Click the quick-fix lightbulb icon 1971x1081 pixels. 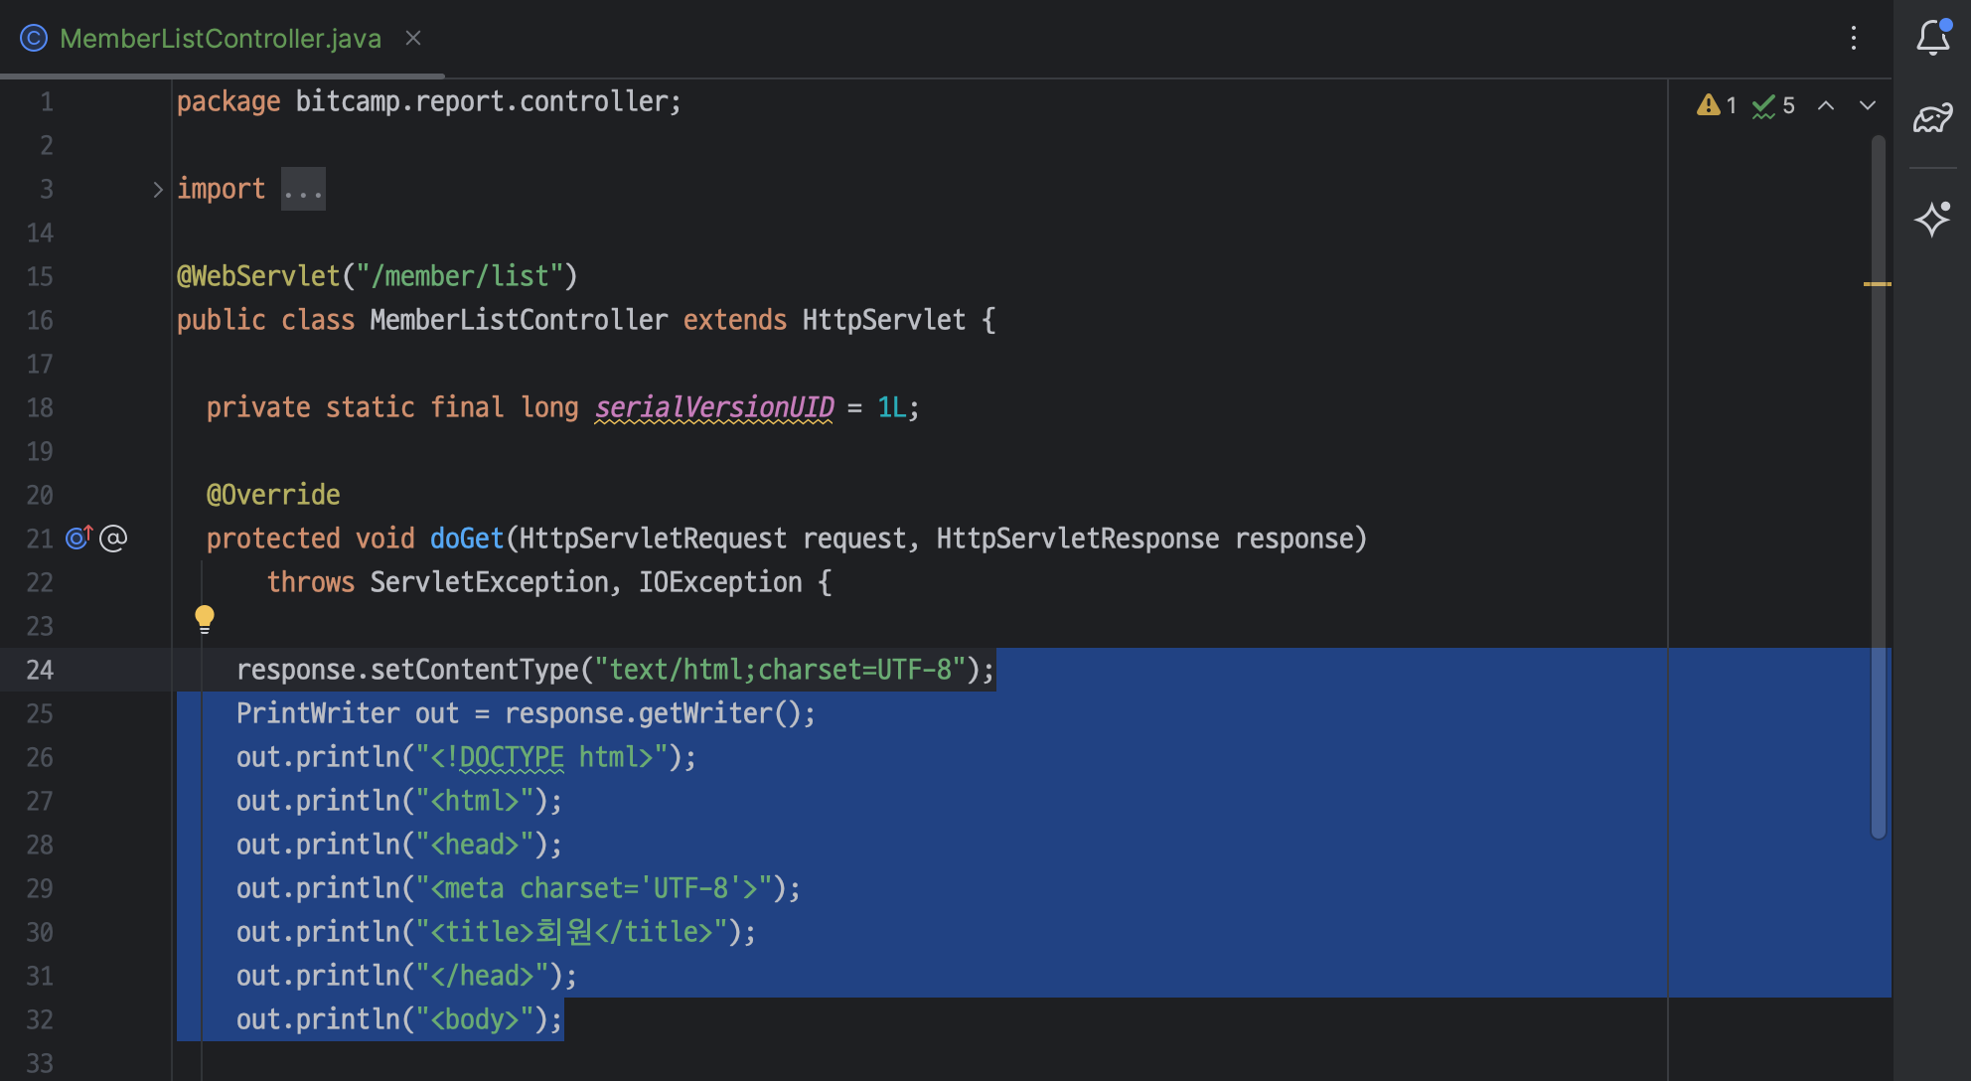(205, 619)
